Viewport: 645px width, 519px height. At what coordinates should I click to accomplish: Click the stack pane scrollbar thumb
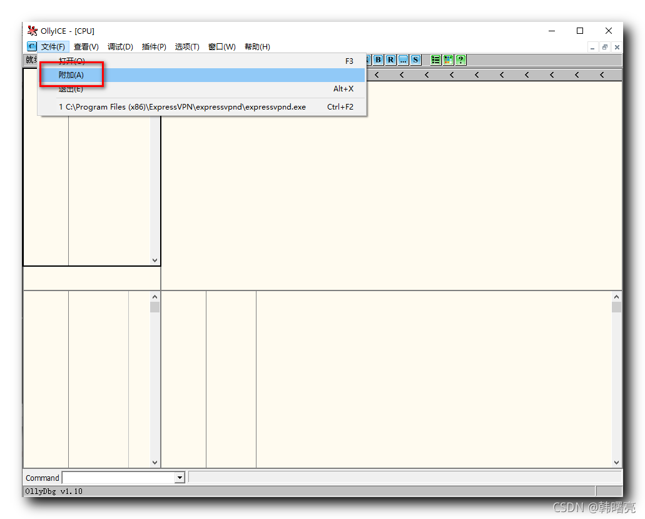(616, 307)
